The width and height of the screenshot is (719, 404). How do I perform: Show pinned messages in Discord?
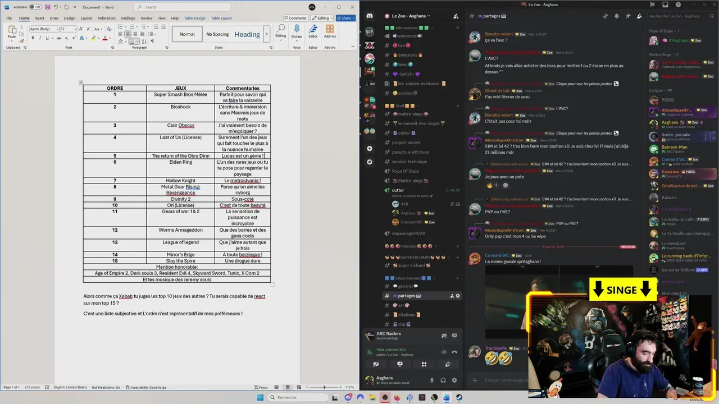pos(628,16)
